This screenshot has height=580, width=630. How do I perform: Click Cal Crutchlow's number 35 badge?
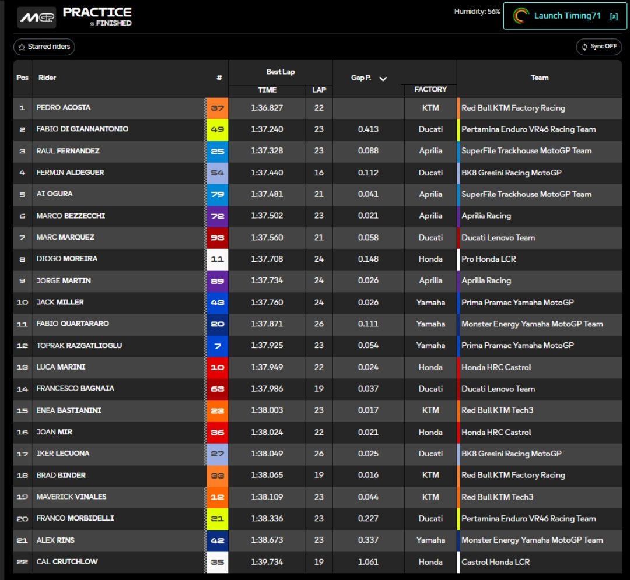[218, 562]
